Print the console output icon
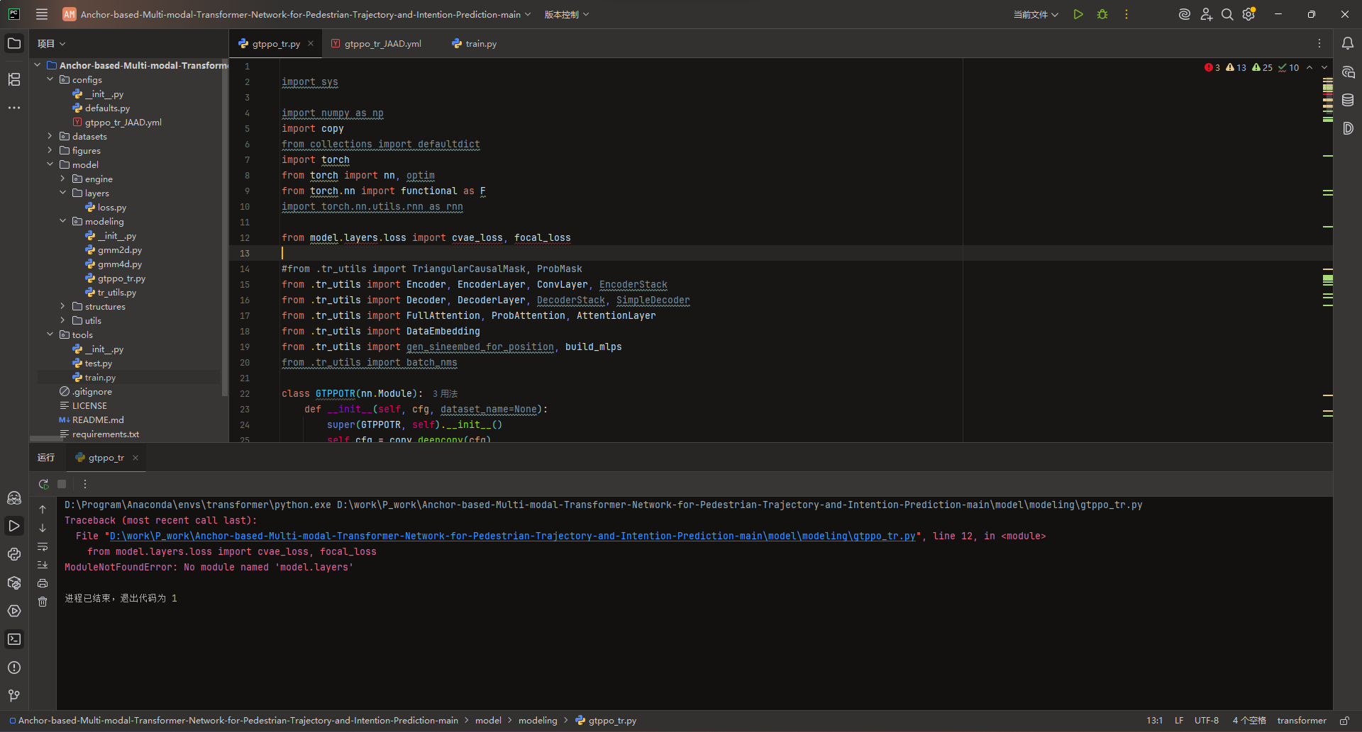Screen dimensions: 1362x732 (x=43, y=583)
